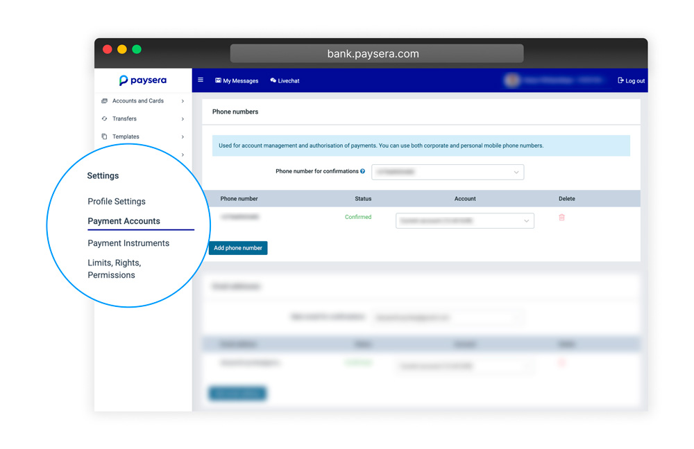Click the Paysera logo in the sidebar
The image size is (694, 449).
pos(143,80)
